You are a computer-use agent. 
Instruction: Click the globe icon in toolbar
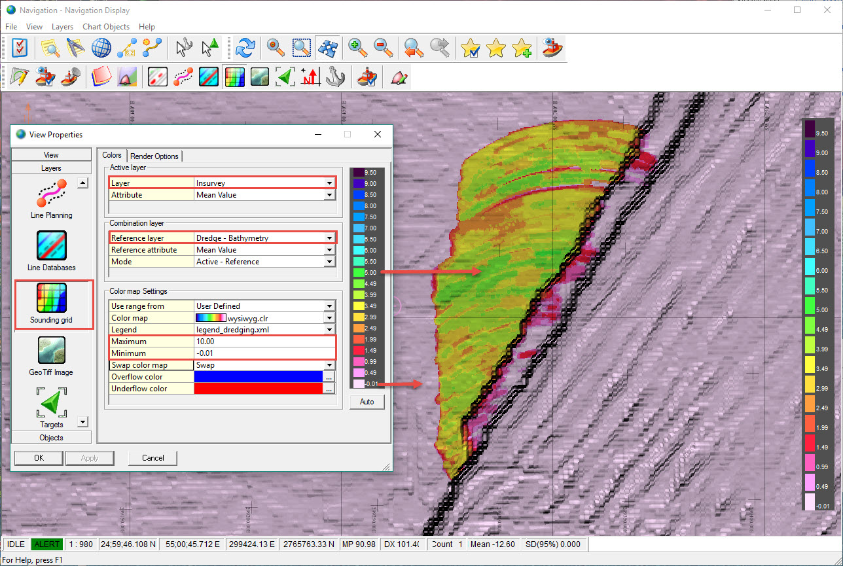pos(101,48)
